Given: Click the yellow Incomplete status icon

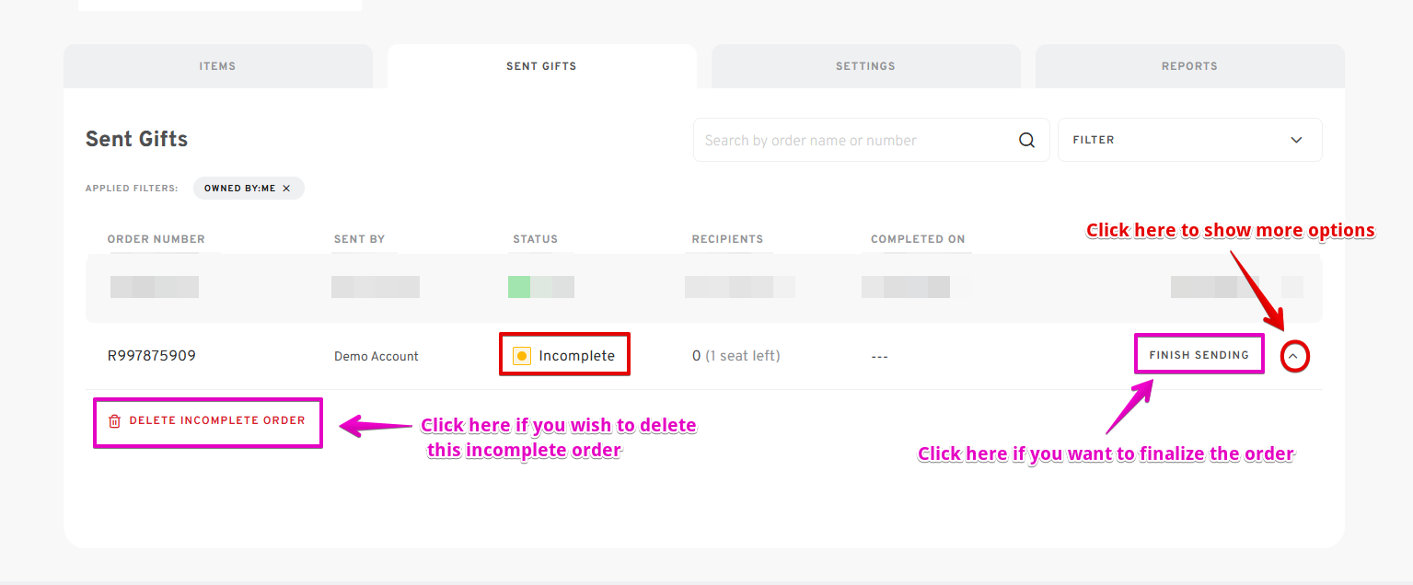Looking at the screenshot, I should point(522,356).
